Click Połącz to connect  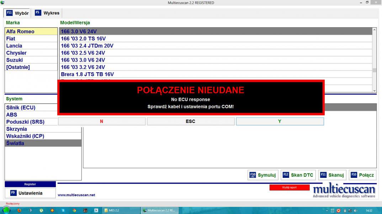pyautogui.click(x=362, y=175)
